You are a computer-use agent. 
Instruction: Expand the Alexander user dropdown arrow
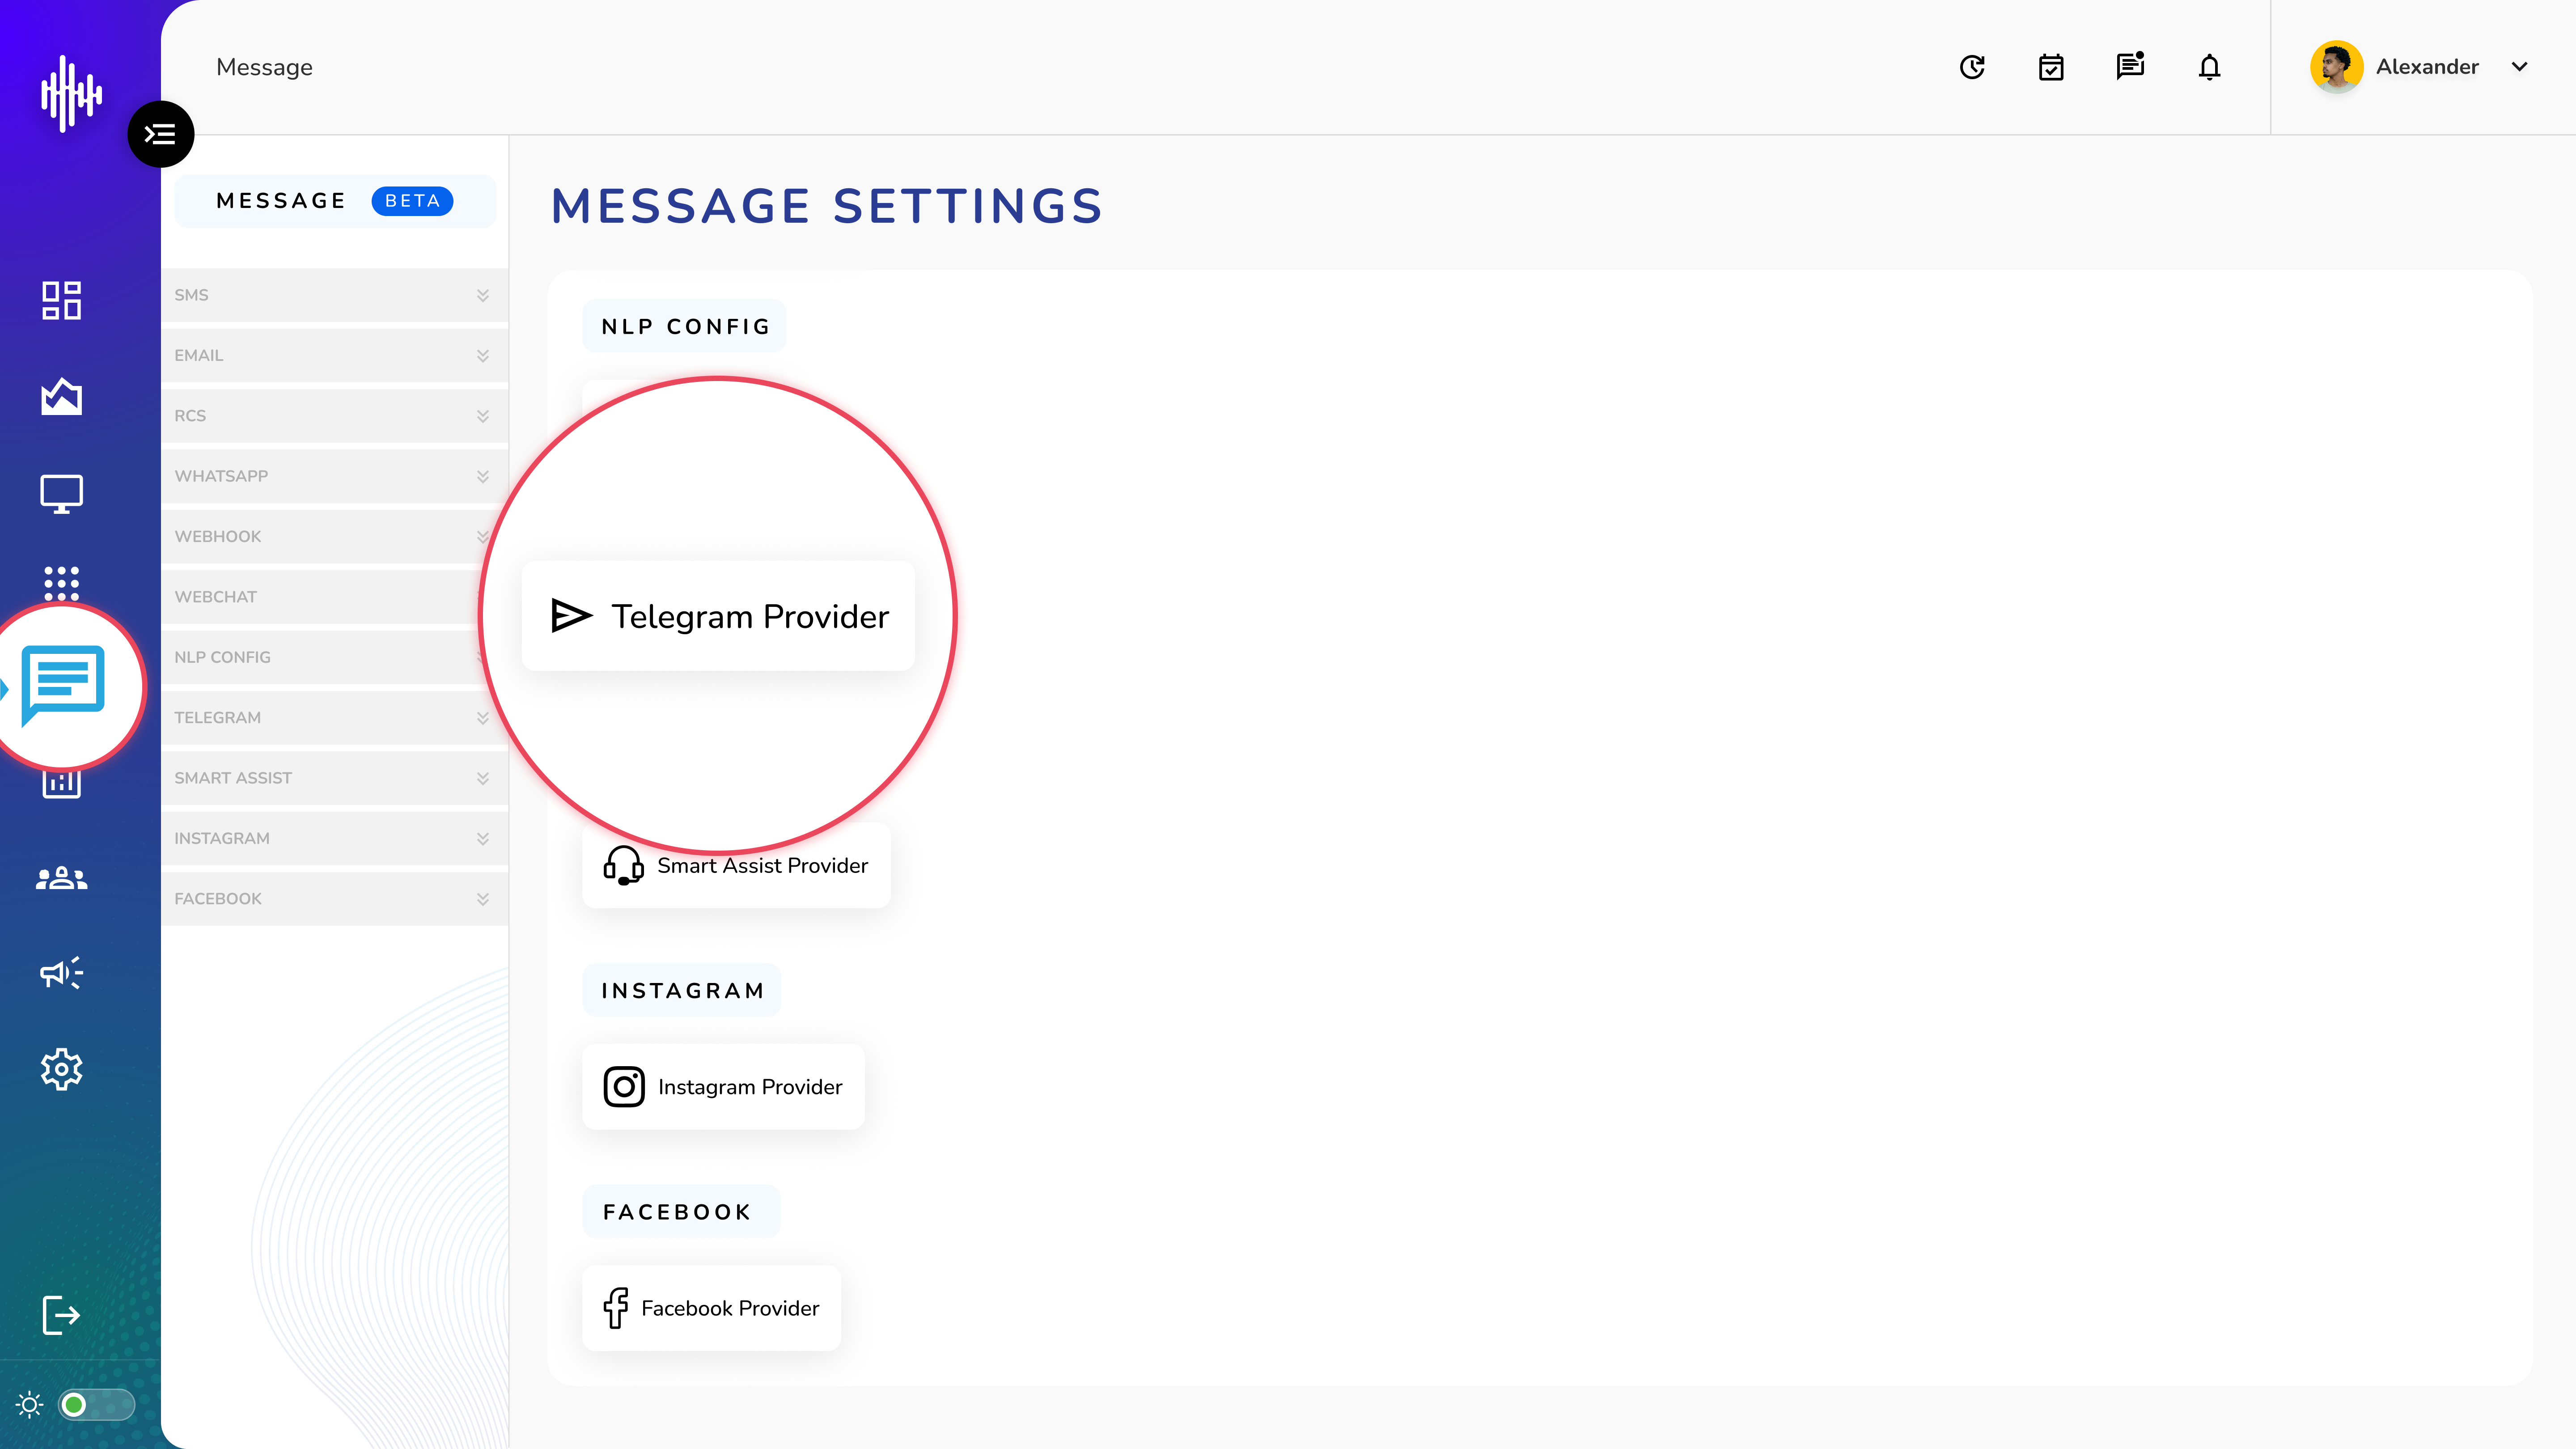tap(2520, 67)
